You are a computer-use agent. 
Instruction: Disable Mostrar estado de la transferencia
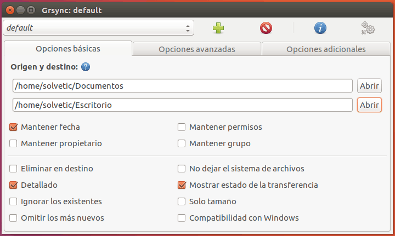pos(182,185)
